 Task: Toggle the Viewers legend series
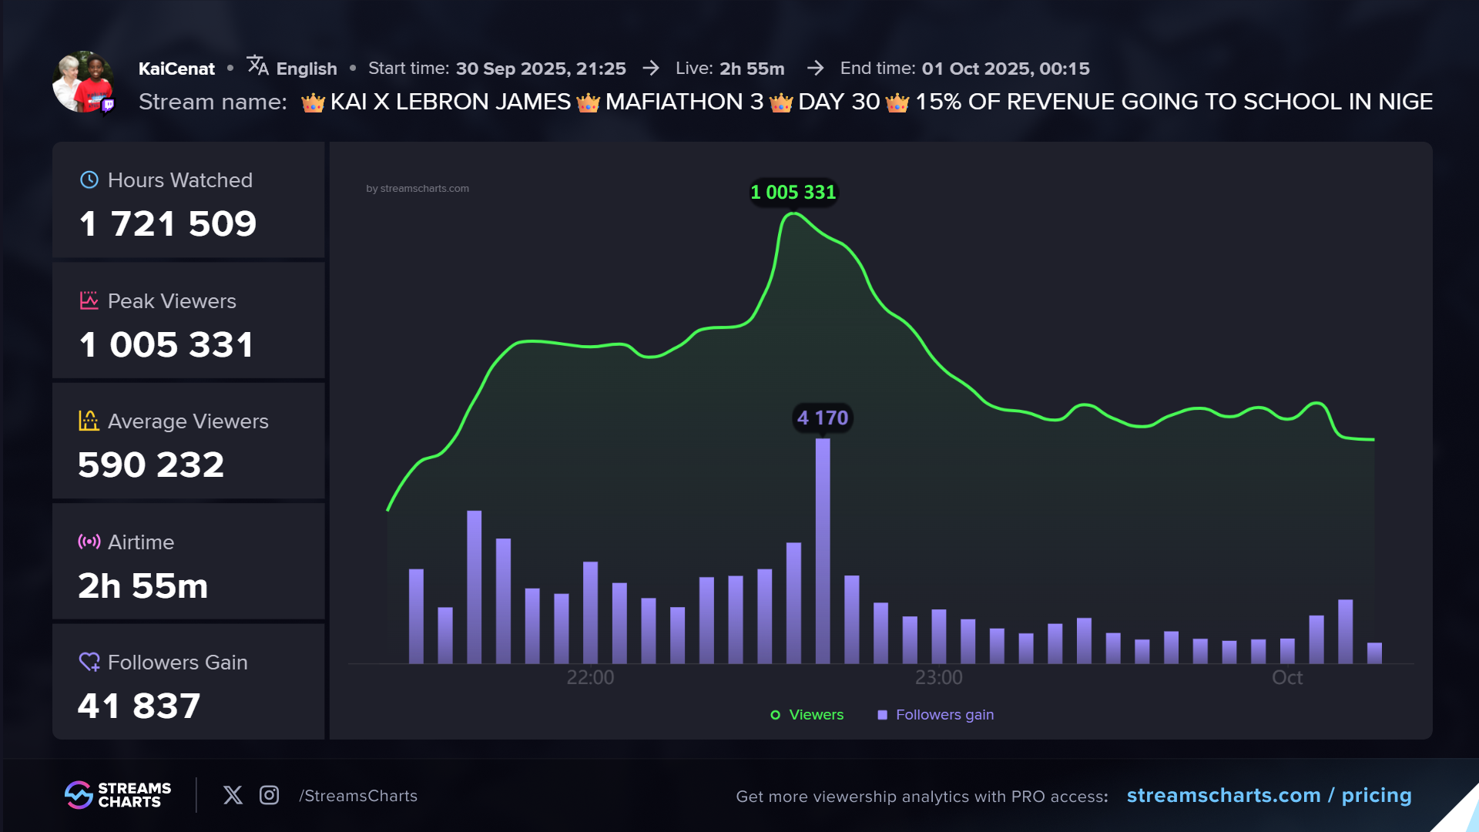[x=807, y=715]
